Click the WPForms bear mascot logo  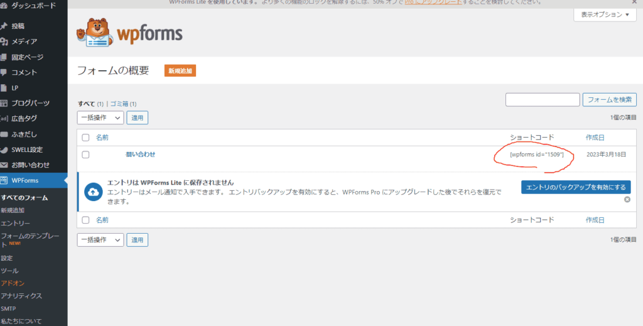coord(95,33)
